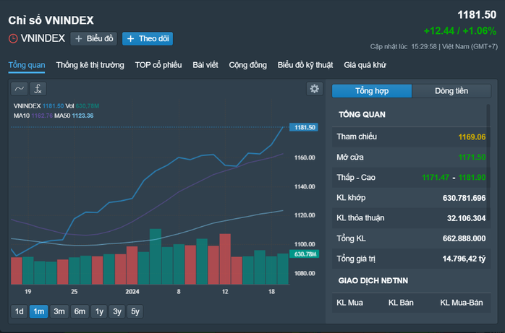Open the chart type line icon
This screenshot has height=333, width=505.
pos(19,89)
